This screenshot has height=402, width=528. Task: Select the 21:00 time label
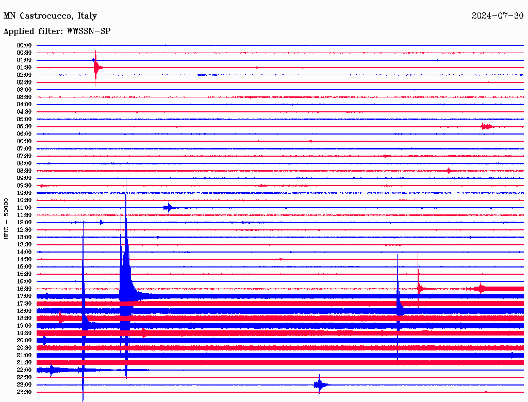[24, 355]
